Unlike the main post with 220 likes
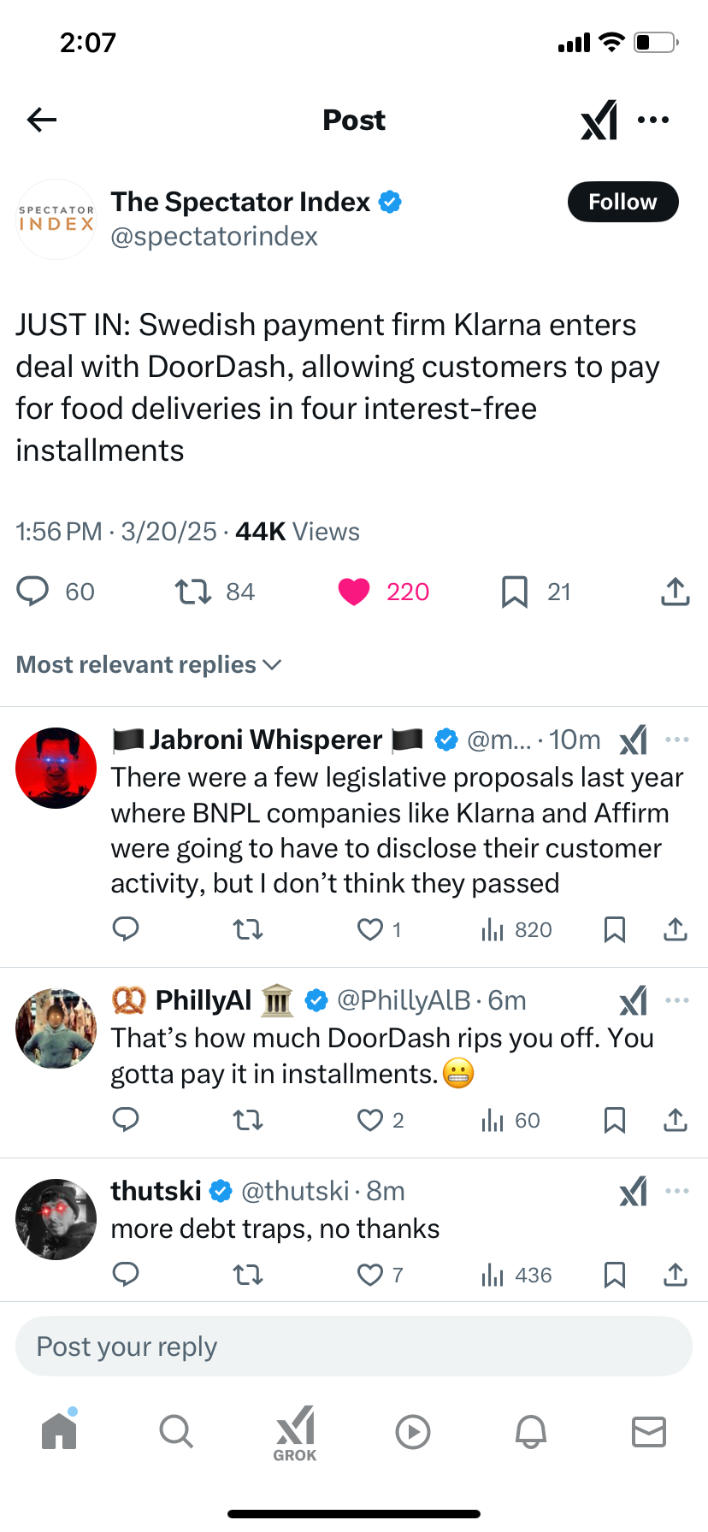 click(x=354, y=592)
